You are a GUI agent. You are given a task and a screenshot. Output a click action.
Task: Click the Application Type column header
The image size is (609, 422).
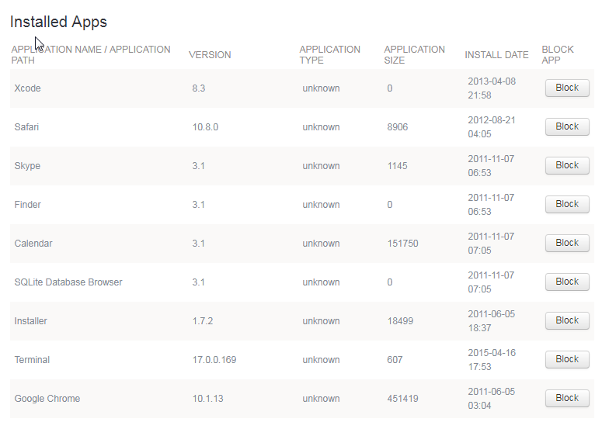click(329, 54)
